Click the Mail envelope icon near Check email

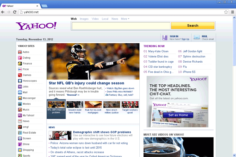(197, 37)
